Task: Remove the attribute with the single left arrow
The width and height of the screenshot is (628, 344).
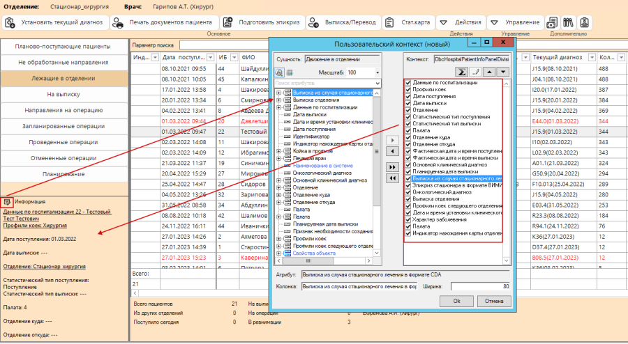Action: [392, 151]
